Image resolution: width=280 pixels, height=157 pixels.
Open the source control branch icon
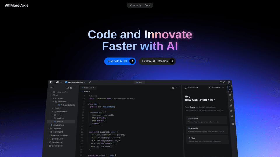click(231, 100)
